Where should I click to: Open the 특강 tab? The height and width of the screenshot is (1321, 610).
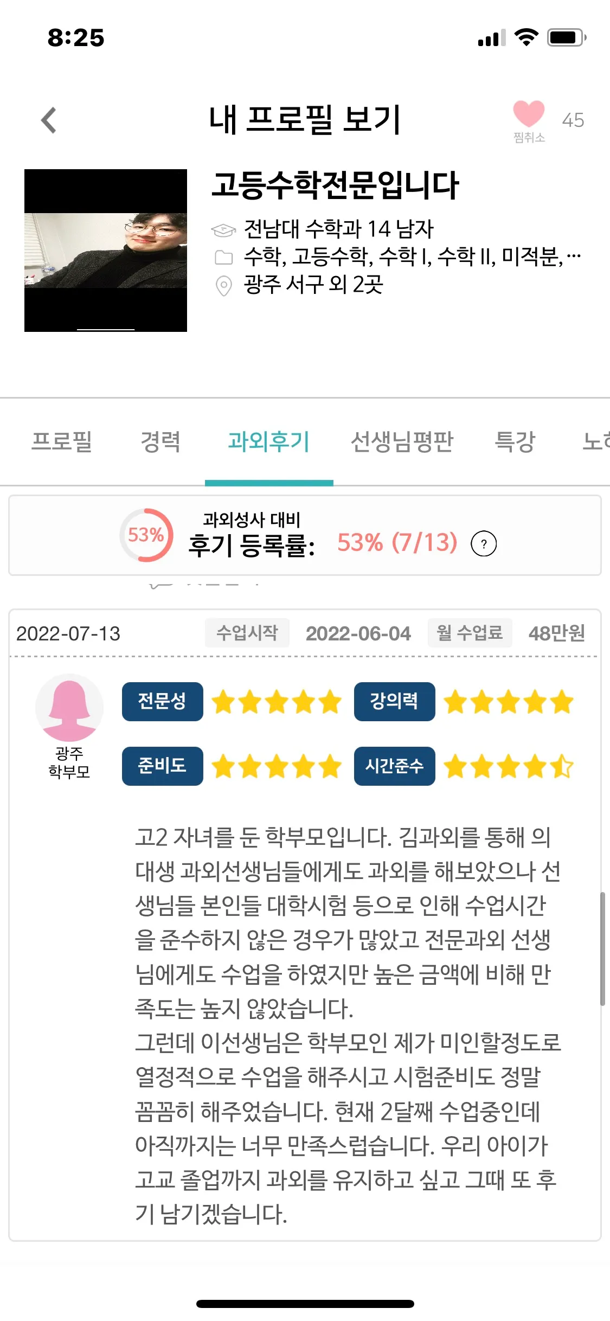tap(515, 441)
